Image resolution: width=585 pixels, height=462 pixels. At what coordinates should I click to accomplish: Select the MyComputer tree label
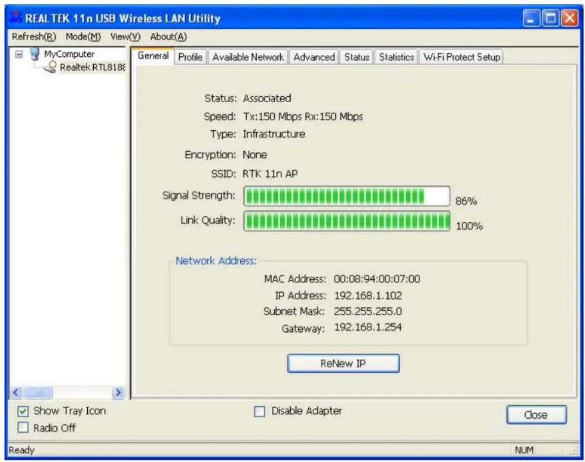(x=69, y=54)
